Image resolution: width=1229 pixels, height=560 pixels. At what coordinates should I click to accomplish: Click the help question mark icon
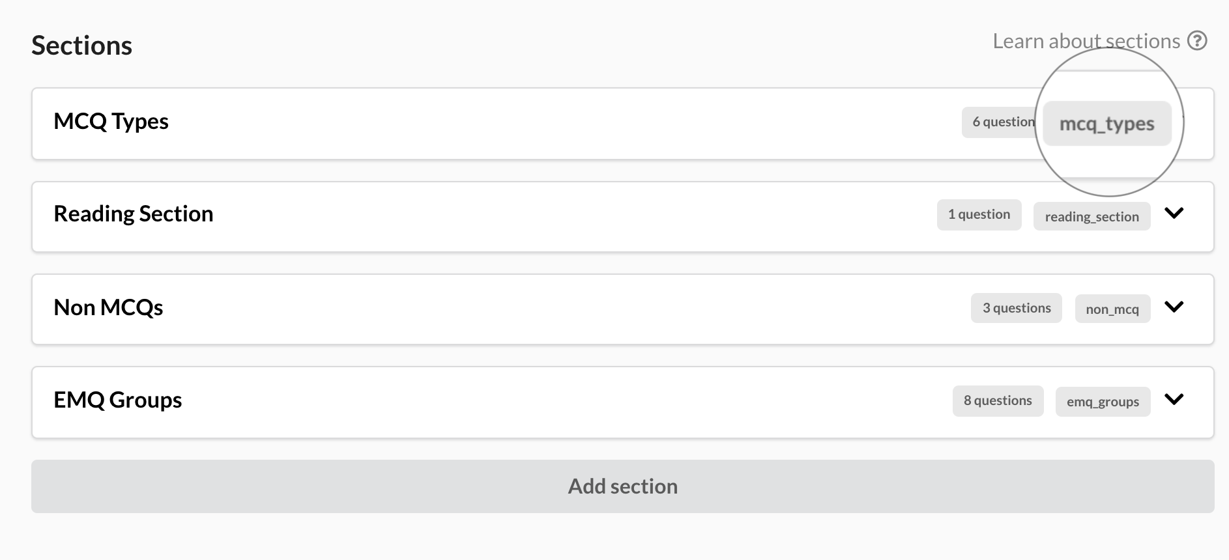(x=1197, y=41)
